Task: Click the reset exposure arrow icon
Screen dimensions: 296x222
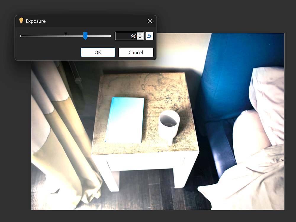Action: tap(149, 36)
